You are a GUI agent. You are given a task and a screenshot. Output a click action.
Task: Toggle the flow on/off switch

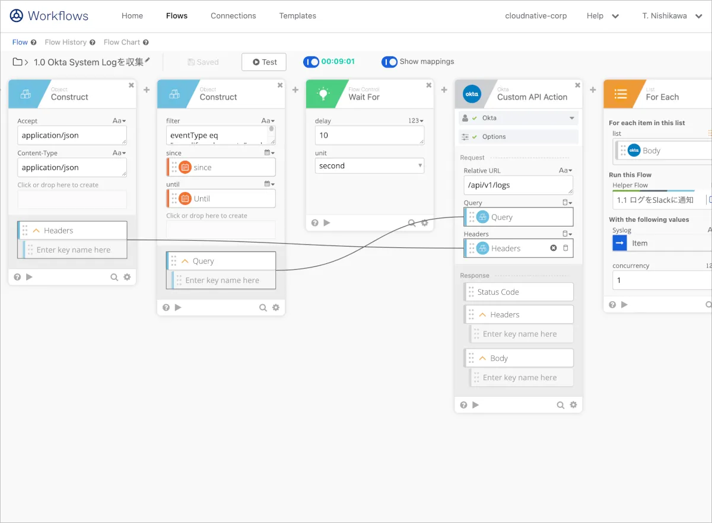pos(311,62)
